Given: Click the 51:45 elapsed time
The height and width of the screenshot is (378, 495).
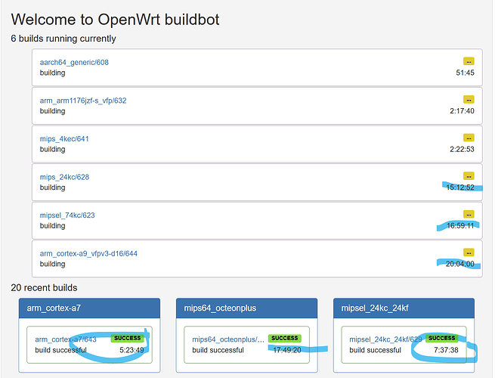Looking at the screenshot, I should coord(465,73).
